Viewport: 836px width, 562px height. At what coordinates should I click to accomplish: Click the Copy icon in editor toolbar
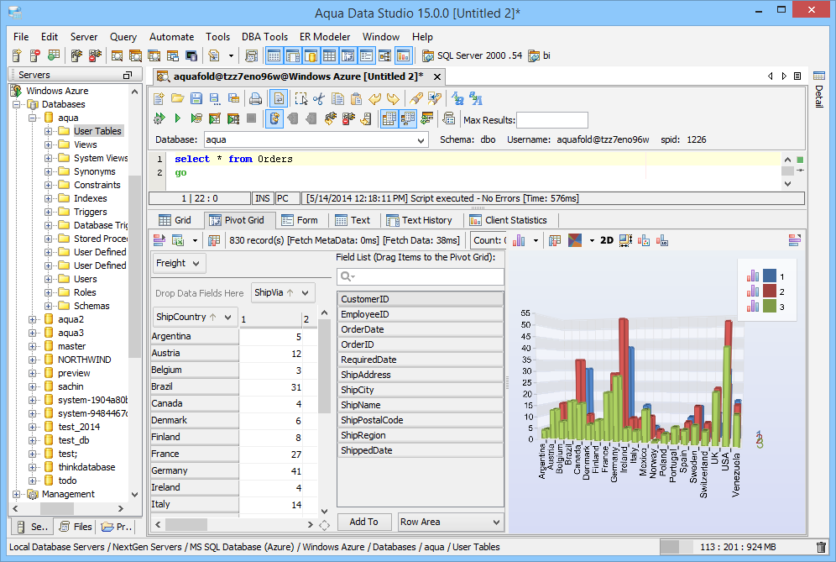338,99
